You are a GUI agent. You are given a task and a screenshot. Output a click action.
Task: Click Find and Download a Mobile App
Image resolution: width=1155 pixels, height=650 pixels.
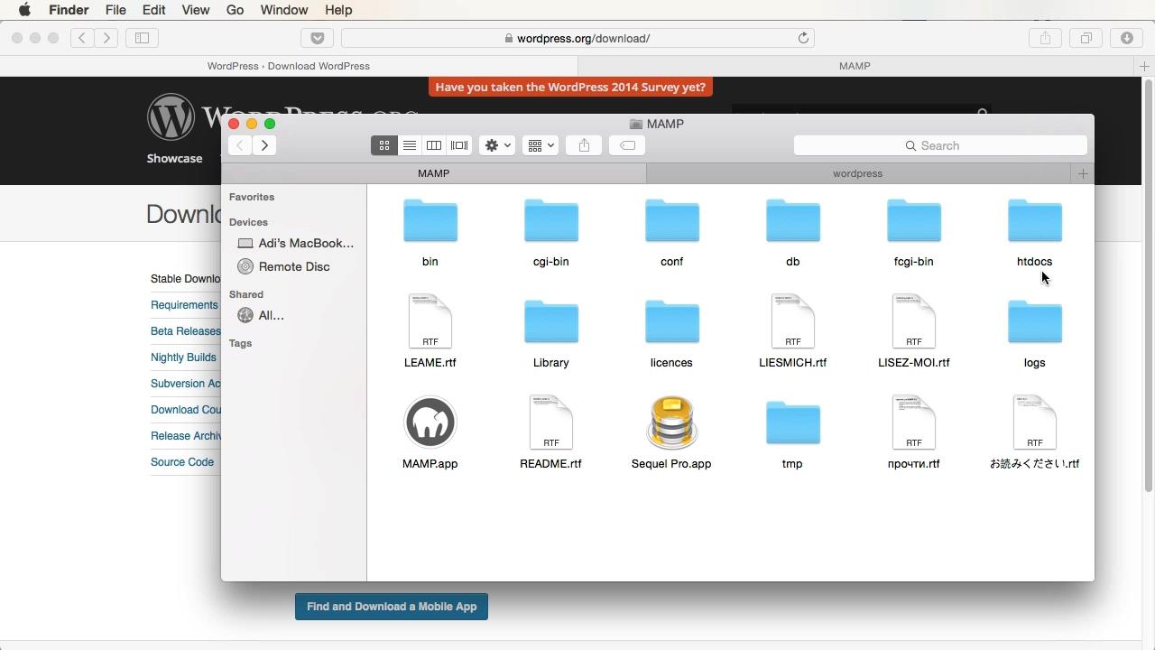pos(392,607)
